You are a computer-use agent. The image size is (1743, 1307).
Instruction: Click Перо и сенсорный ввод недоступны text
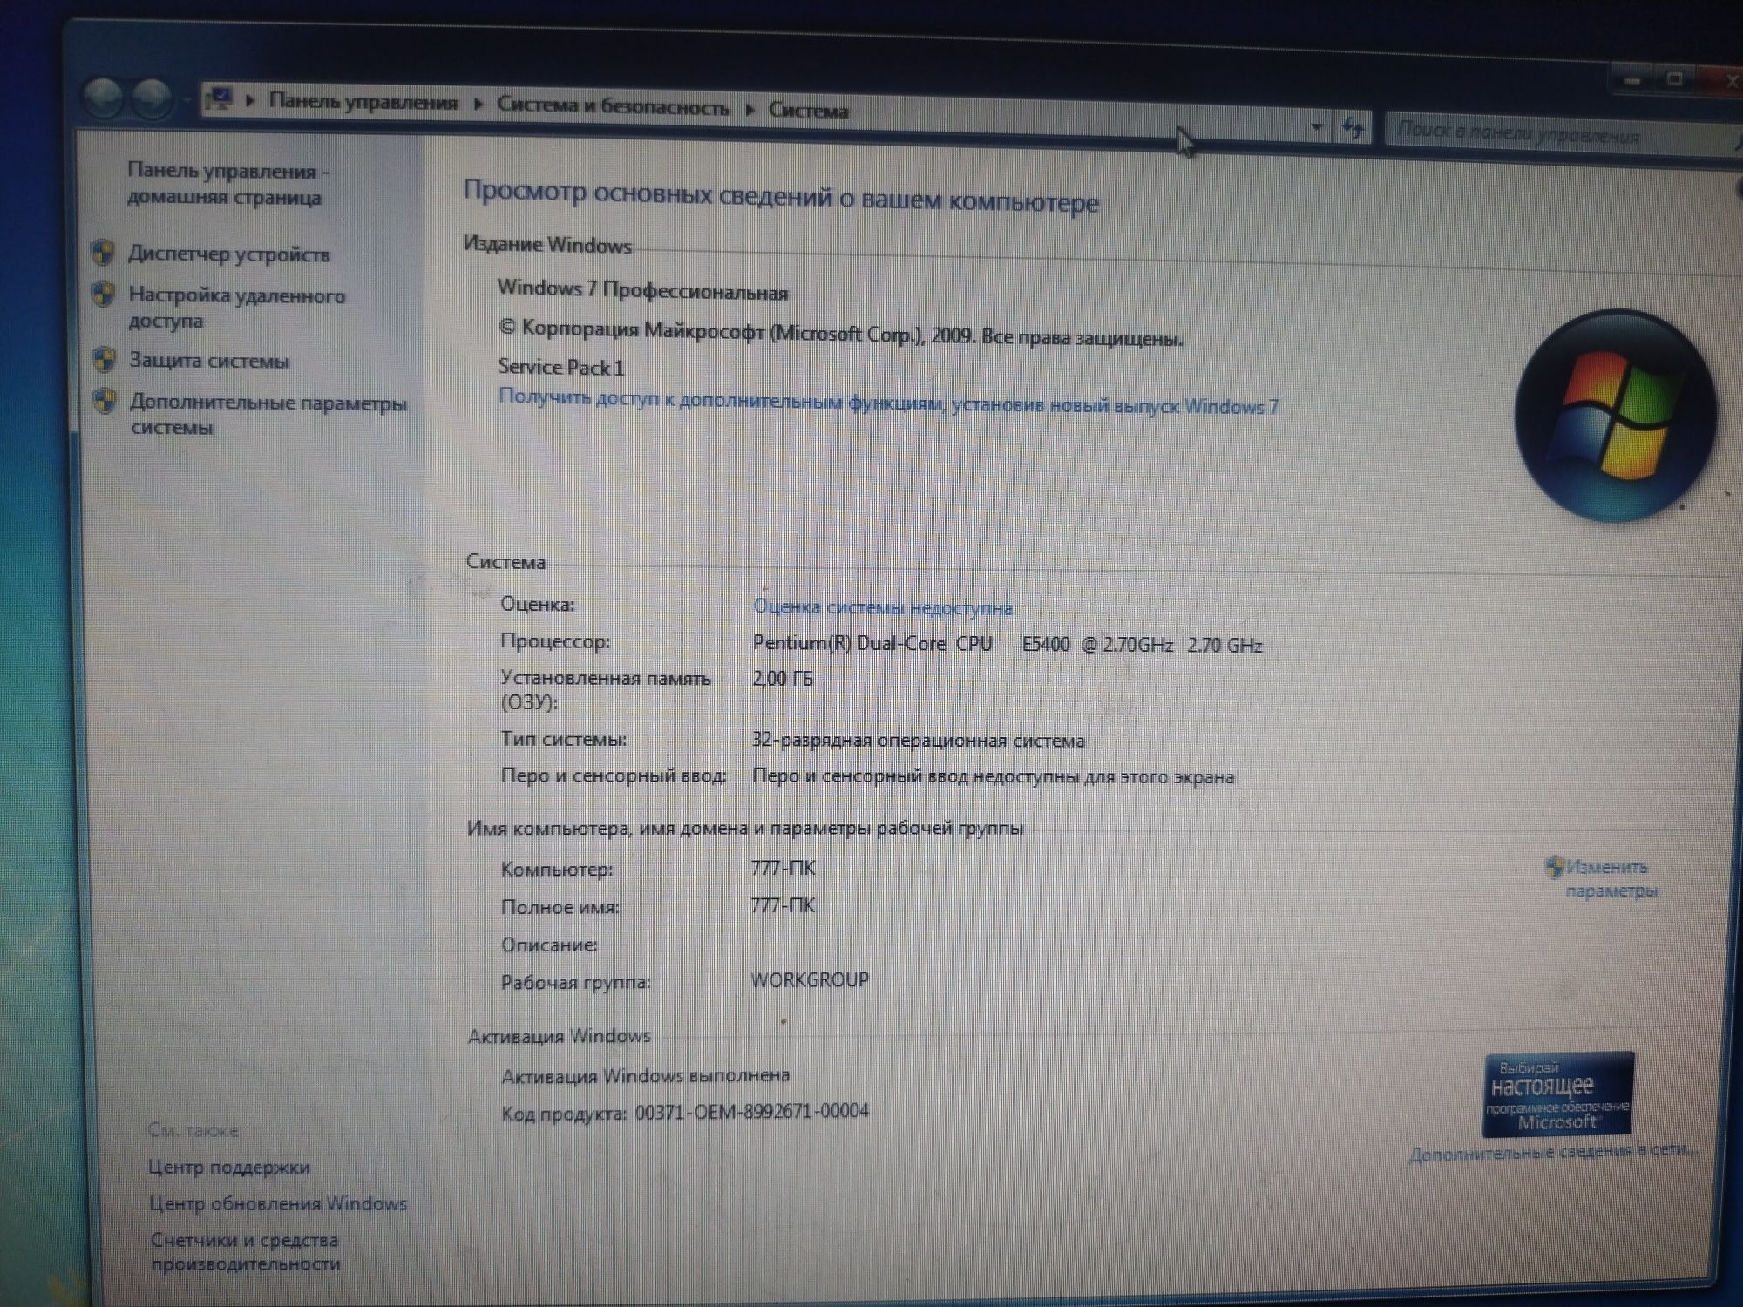click(994, 776)
